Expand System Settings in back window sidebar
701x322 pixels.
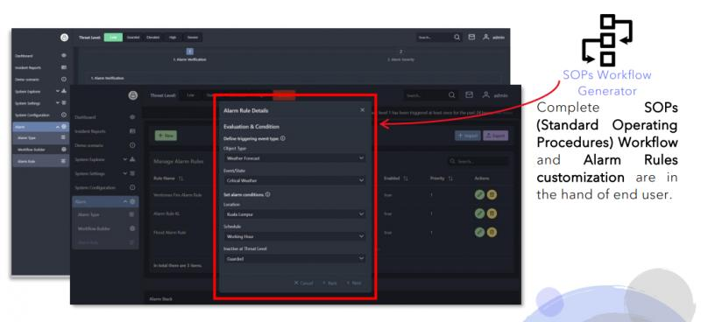tap(58, 103)
